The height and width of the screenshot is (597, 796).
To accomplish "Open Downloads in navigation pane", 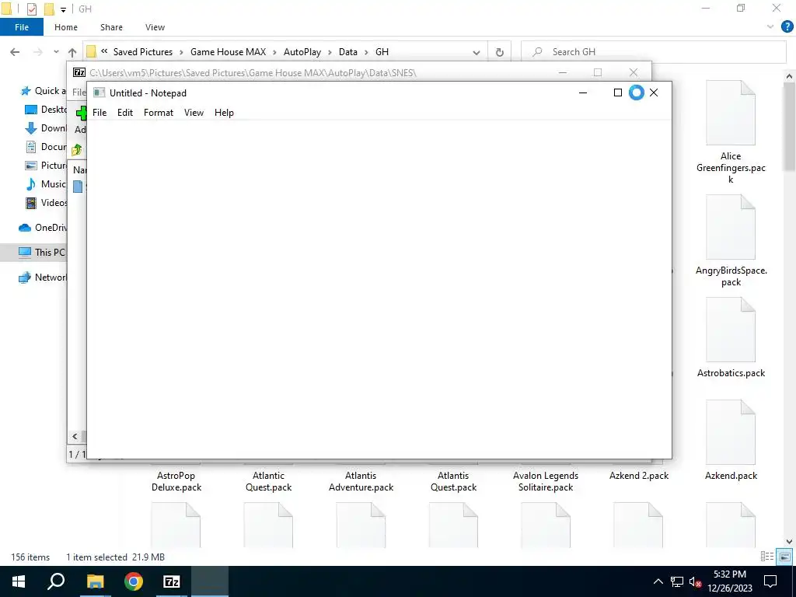I will point(46,128).
